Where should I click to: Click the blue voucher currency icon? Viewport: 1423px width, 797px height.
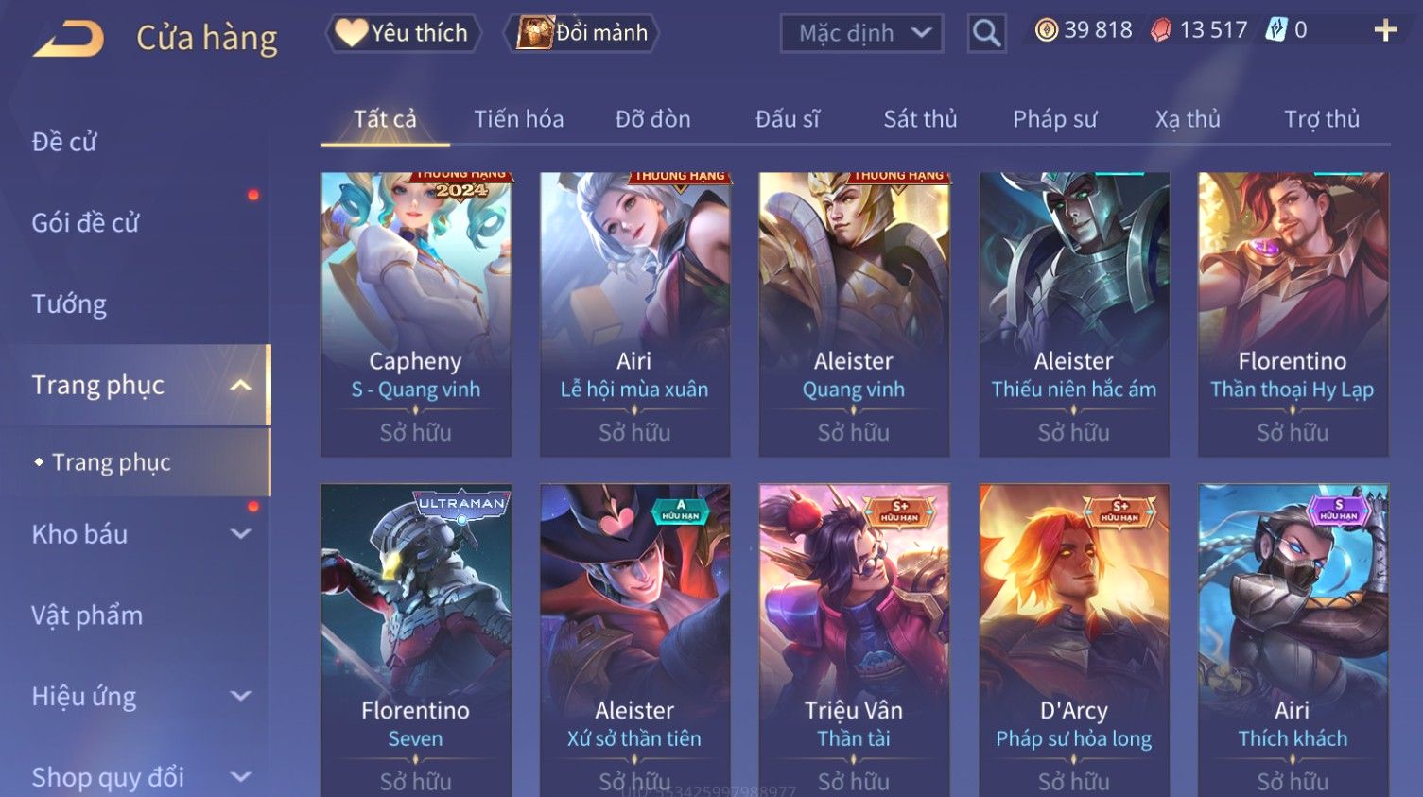click(1276, 30)
